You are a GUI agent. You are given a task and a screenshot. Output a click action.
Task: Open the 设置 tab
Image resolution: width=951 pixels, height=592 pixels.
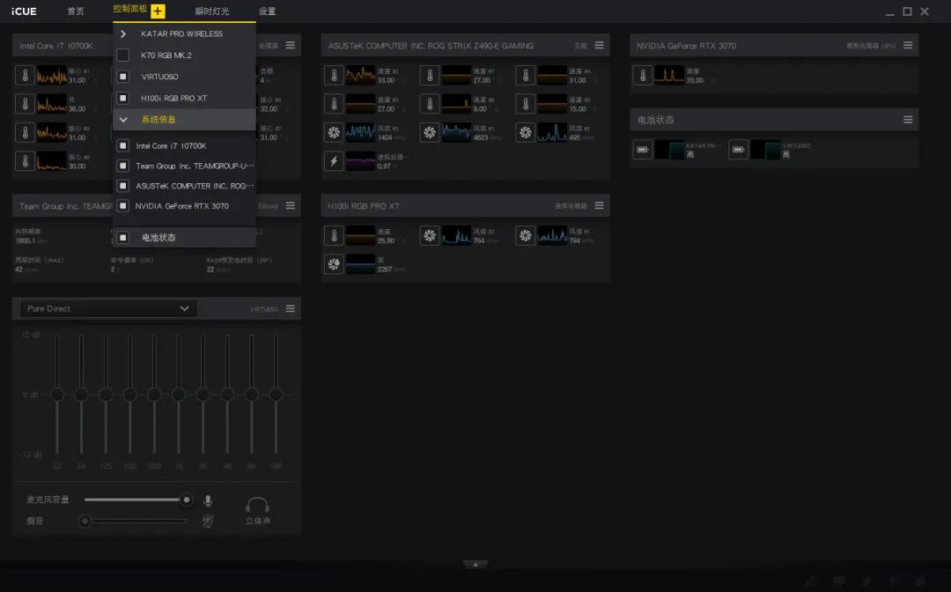(x=267, y=11)
